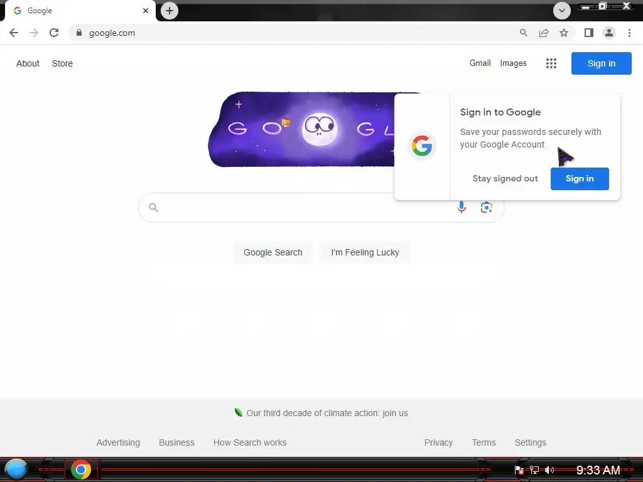Open the Business footer link
The width and height of the screenshot is (643, 482).
[176, 442]
